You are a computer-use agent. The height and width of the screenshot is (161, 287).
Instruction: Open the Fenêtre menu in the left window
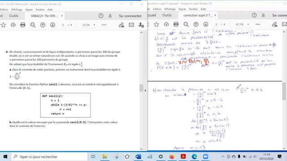(x=40, y=10)
